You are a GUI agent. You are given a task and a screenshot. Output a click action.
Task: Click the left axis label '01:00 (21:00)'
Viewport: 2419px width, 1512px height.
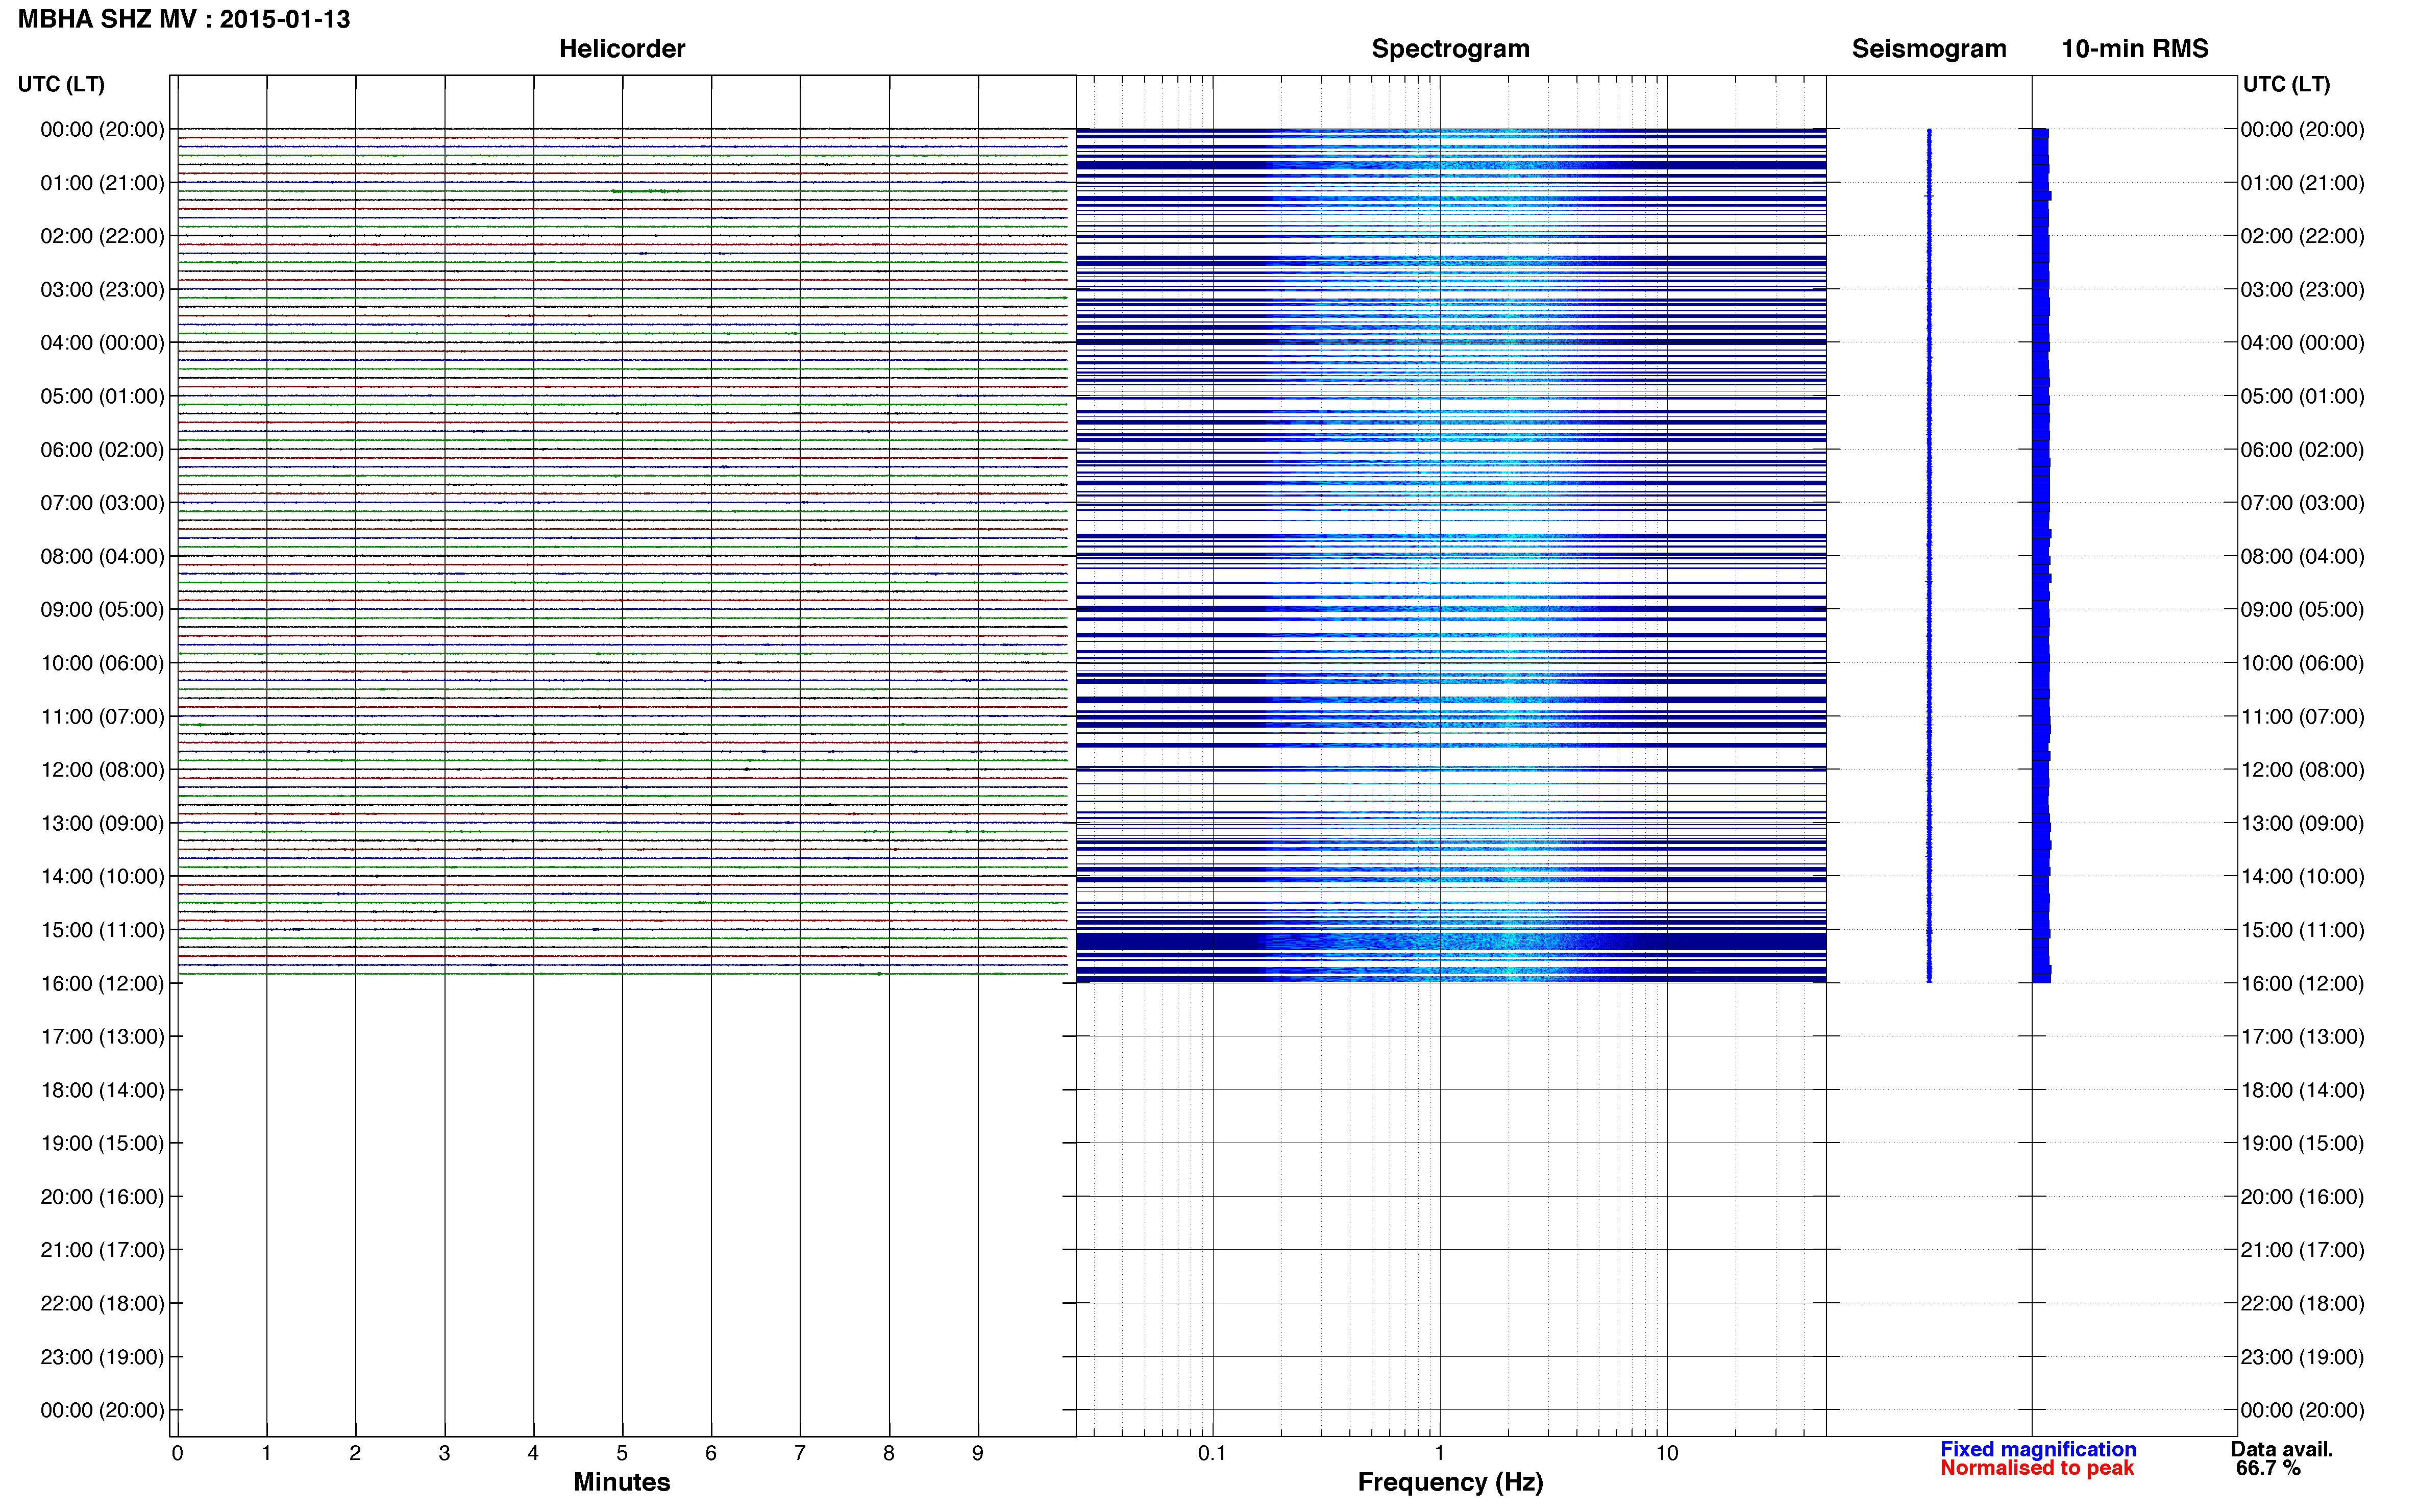[102, 183]
